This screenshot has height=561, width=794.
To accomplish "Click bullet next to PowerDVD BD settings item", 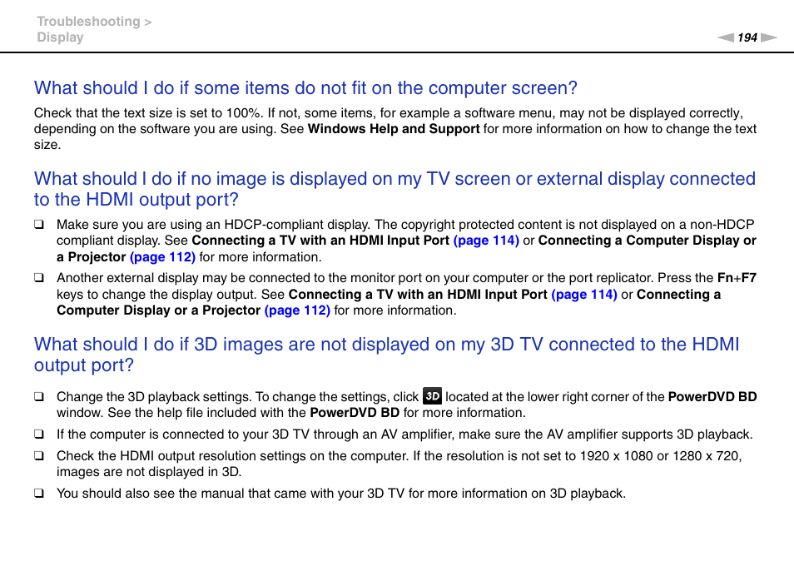I will (x=38, y=396).
